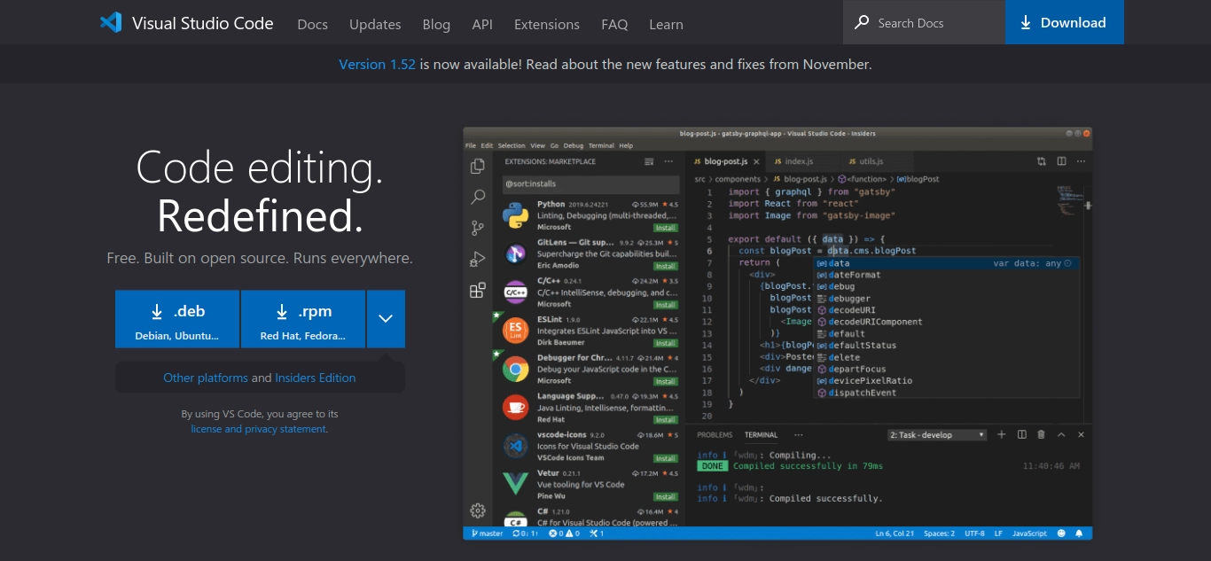Click the clear extensions list icon
This screenshot has height=561, width=1211.
pos(649,161)
